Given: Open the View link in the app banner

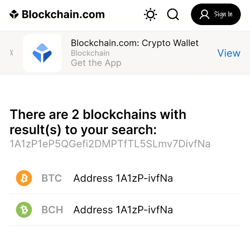Looking at the screenshot, I should tap(229, 53).
